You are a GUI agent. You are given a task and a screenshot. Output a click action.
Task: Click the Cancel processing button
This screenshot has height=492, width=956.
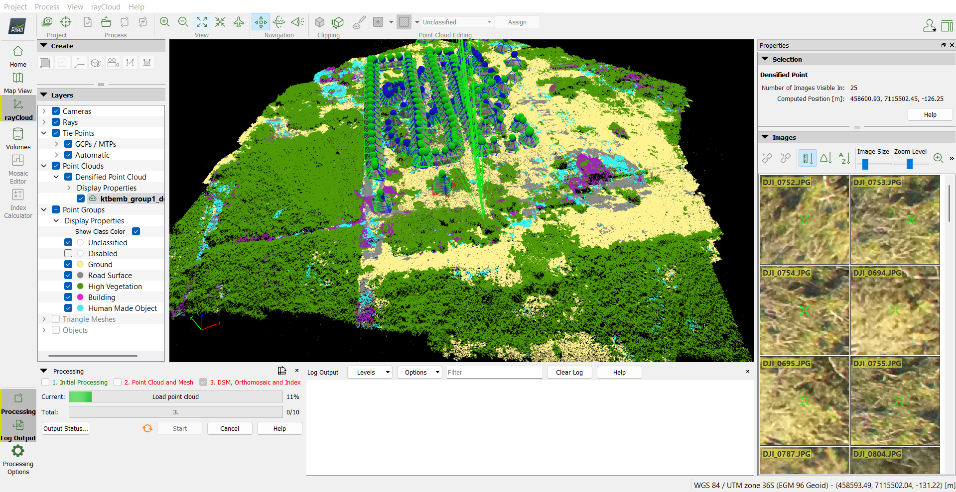[230, 428]
